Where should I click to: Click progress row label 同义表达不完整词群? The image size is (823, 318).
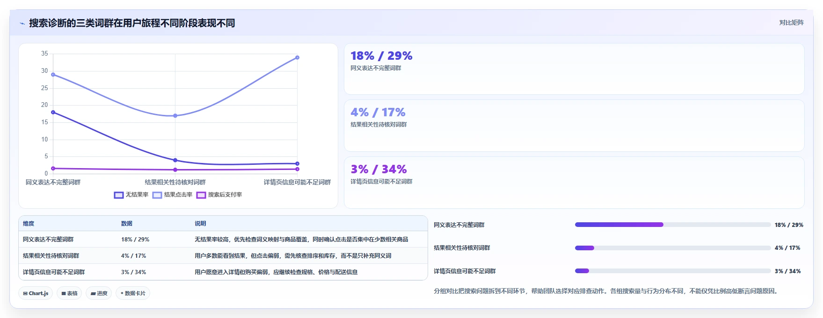[459, 225]
